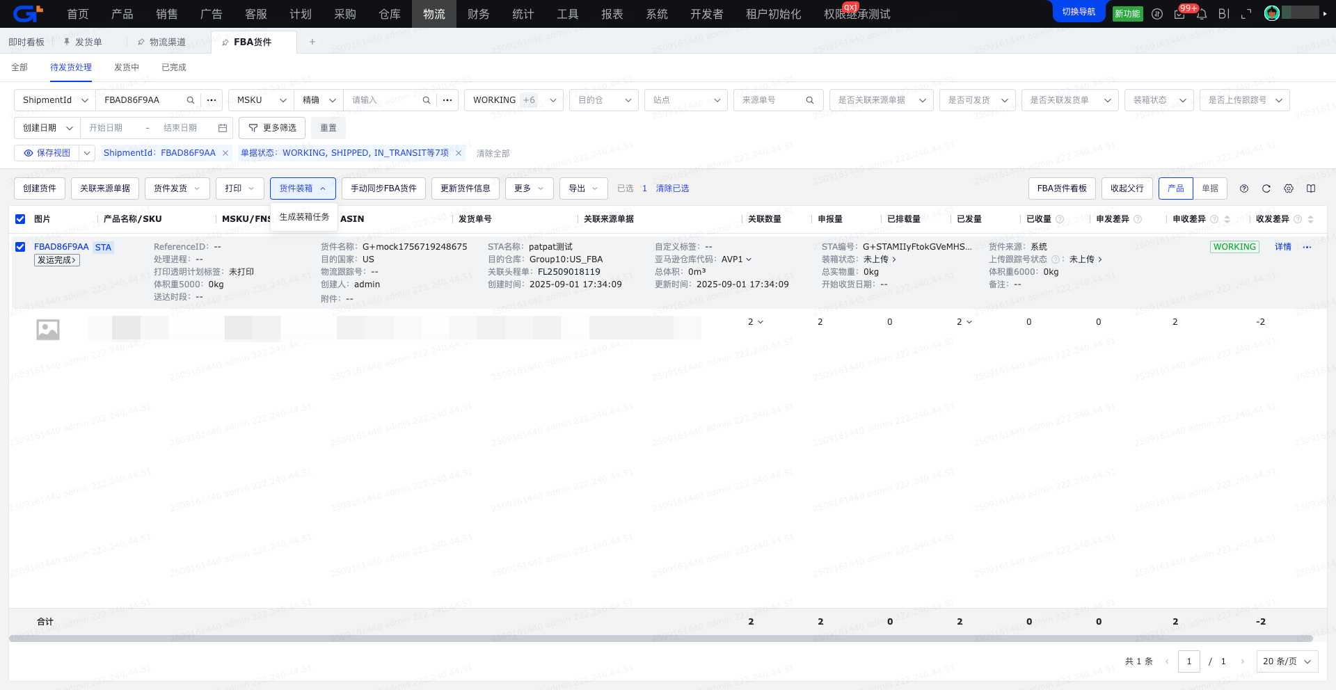Viewport: 1336px width, 690px height.
Task: Open the row ellipsis menu next to 详情
Action: pyautogui.click(x=1307, y=247)
